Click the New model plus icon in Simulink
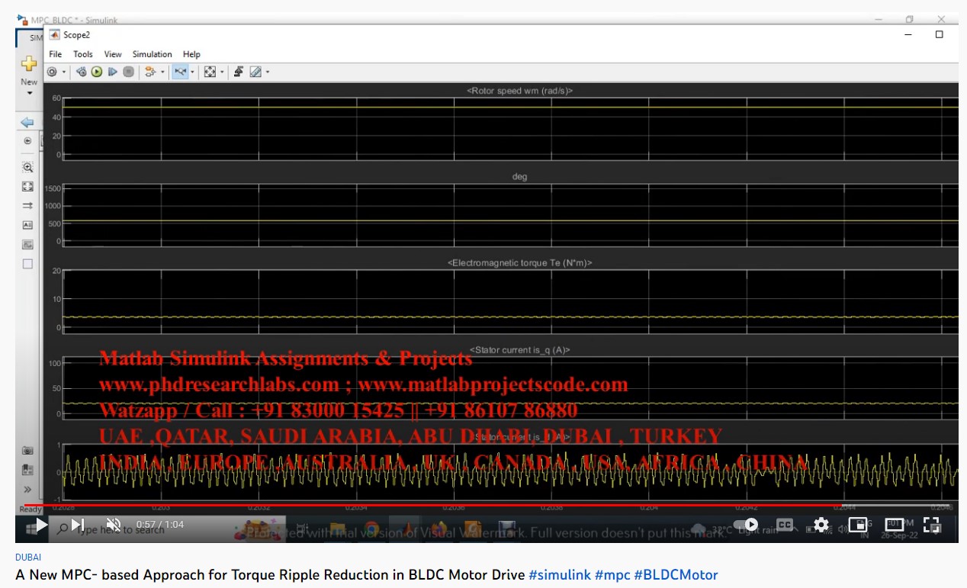This screenshot has height=588, width=967. click(x=29, y=64)
